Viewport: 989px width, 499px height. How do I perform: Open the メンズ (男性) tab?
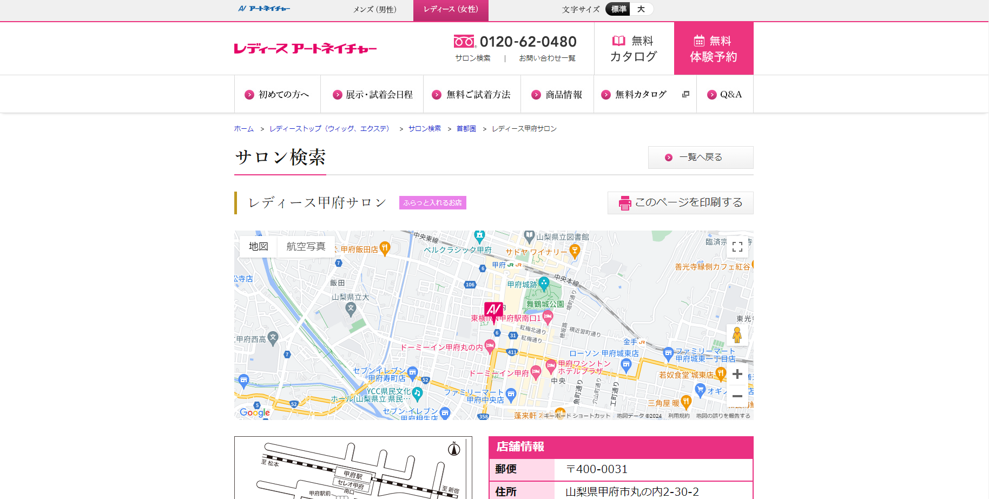point(374,9)
